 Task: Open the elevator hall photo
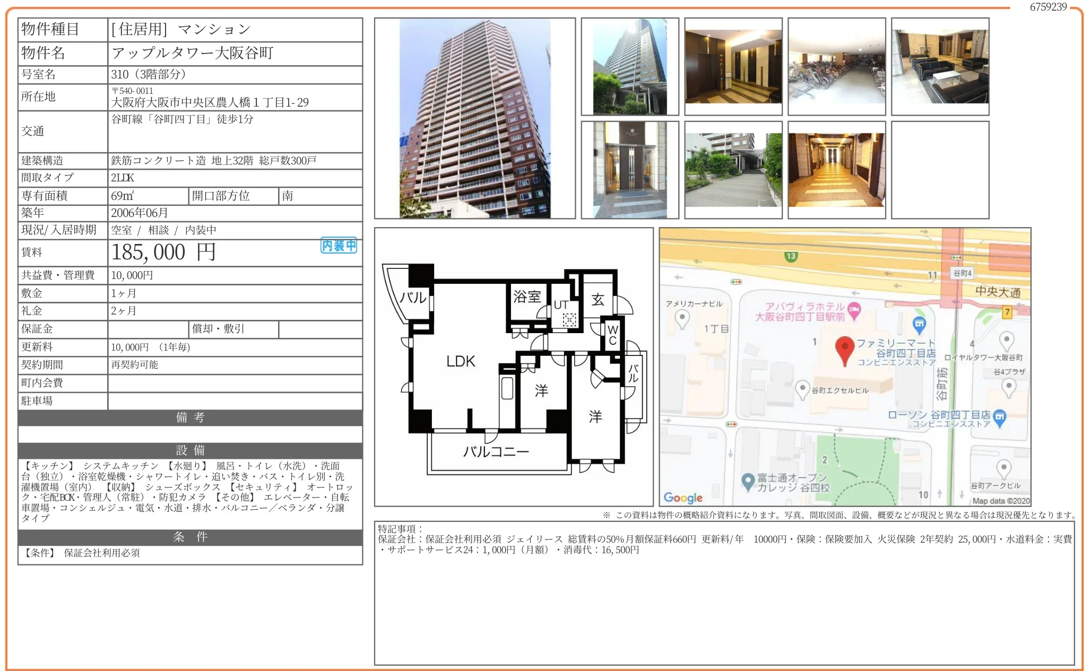[733, 66]
